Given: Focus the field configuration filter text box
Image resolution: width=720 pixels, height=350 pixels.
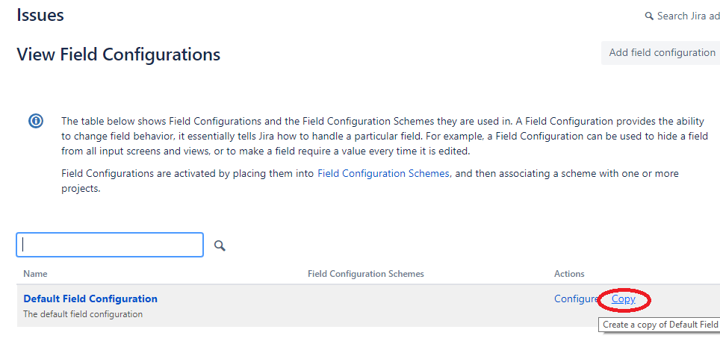Looking at the screenshot, I should click(110, 245).
